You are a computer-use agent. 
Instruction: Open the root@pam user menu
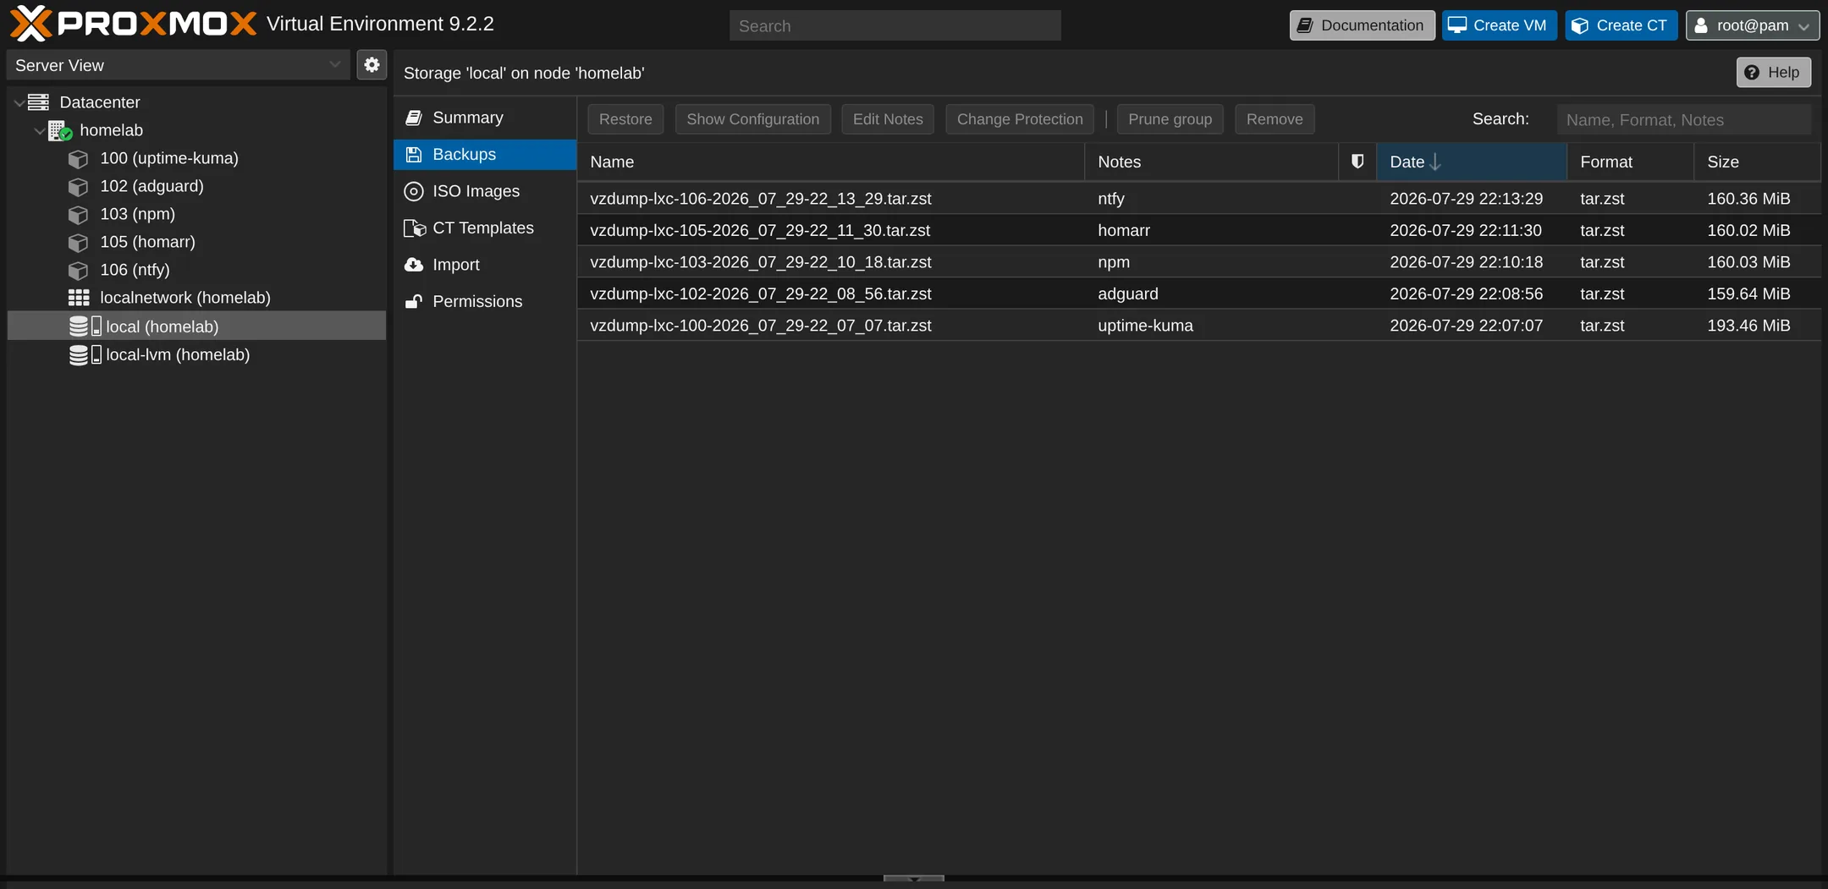click(x=1752, y=25)
